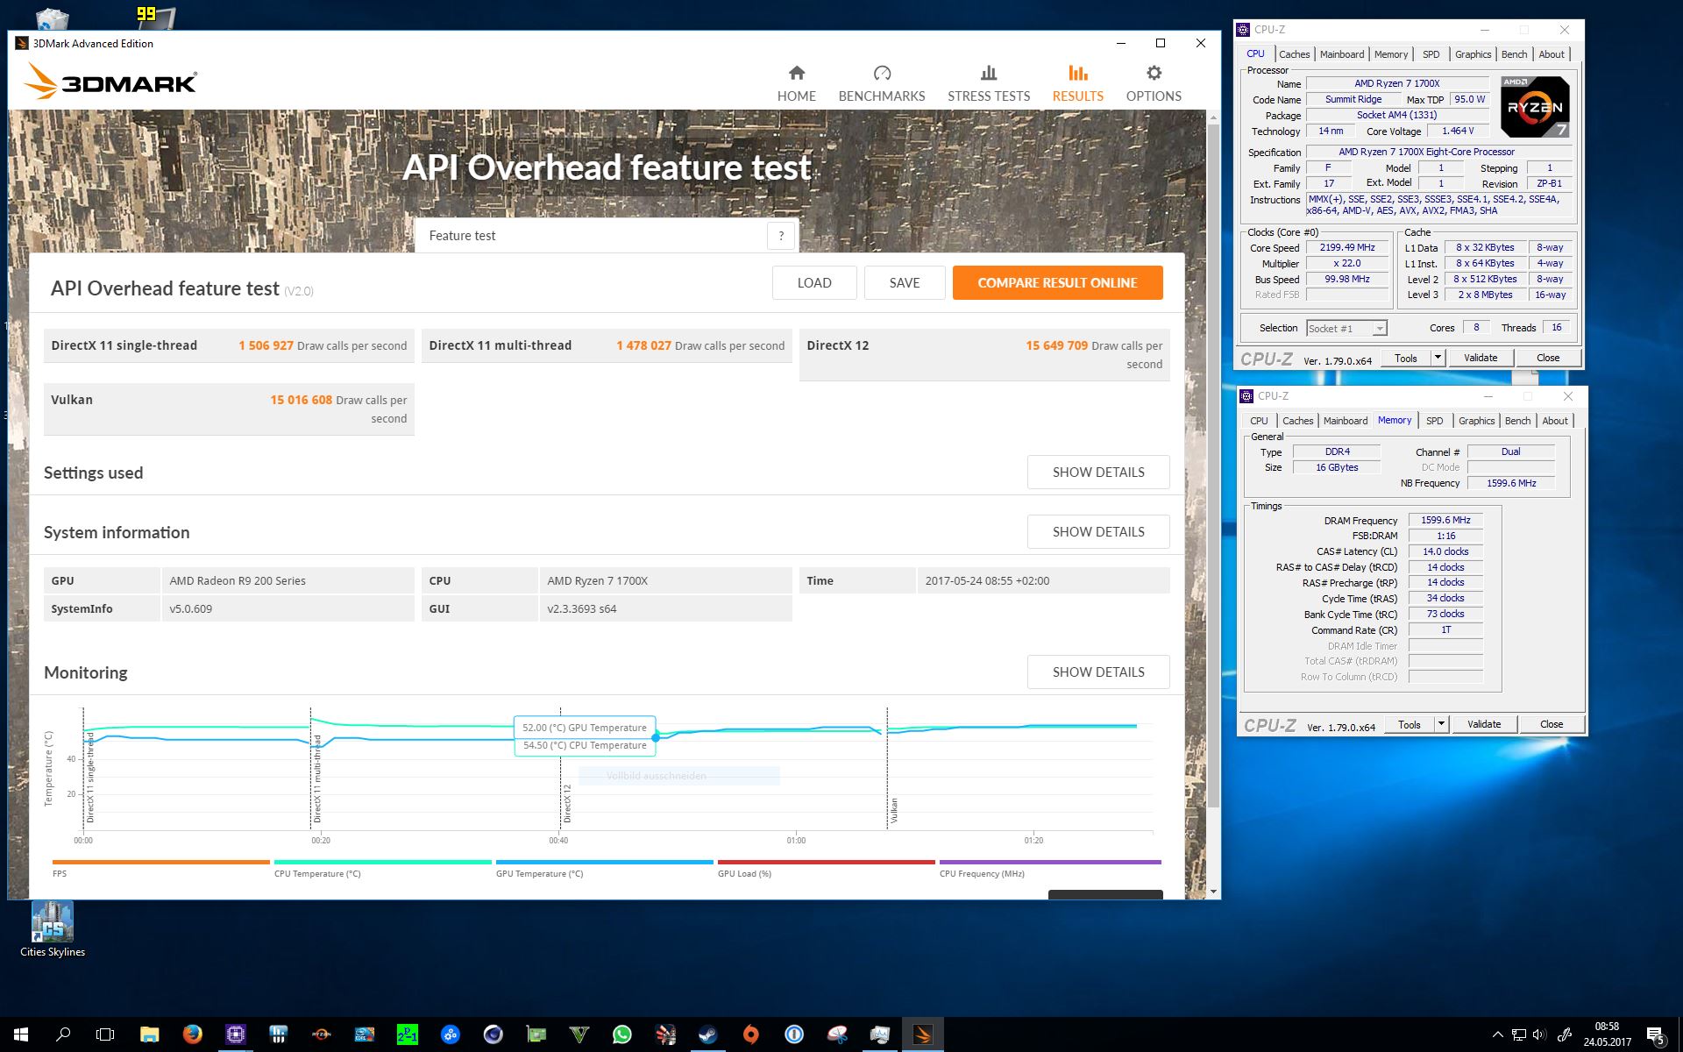This screenshot has height=1052, width=1683.
Task: Show details for the Monitoring section
Action: click(x=1097, y=672)
